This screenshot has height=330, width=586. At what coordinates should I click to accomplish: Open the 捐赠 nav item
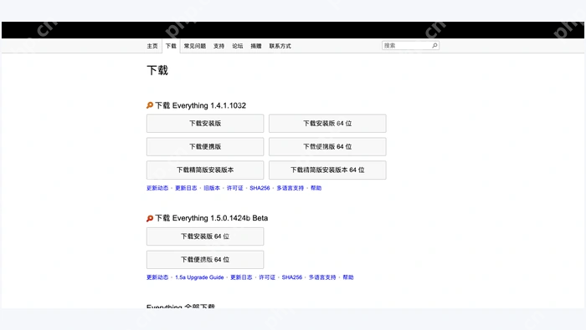click(256, 46)
